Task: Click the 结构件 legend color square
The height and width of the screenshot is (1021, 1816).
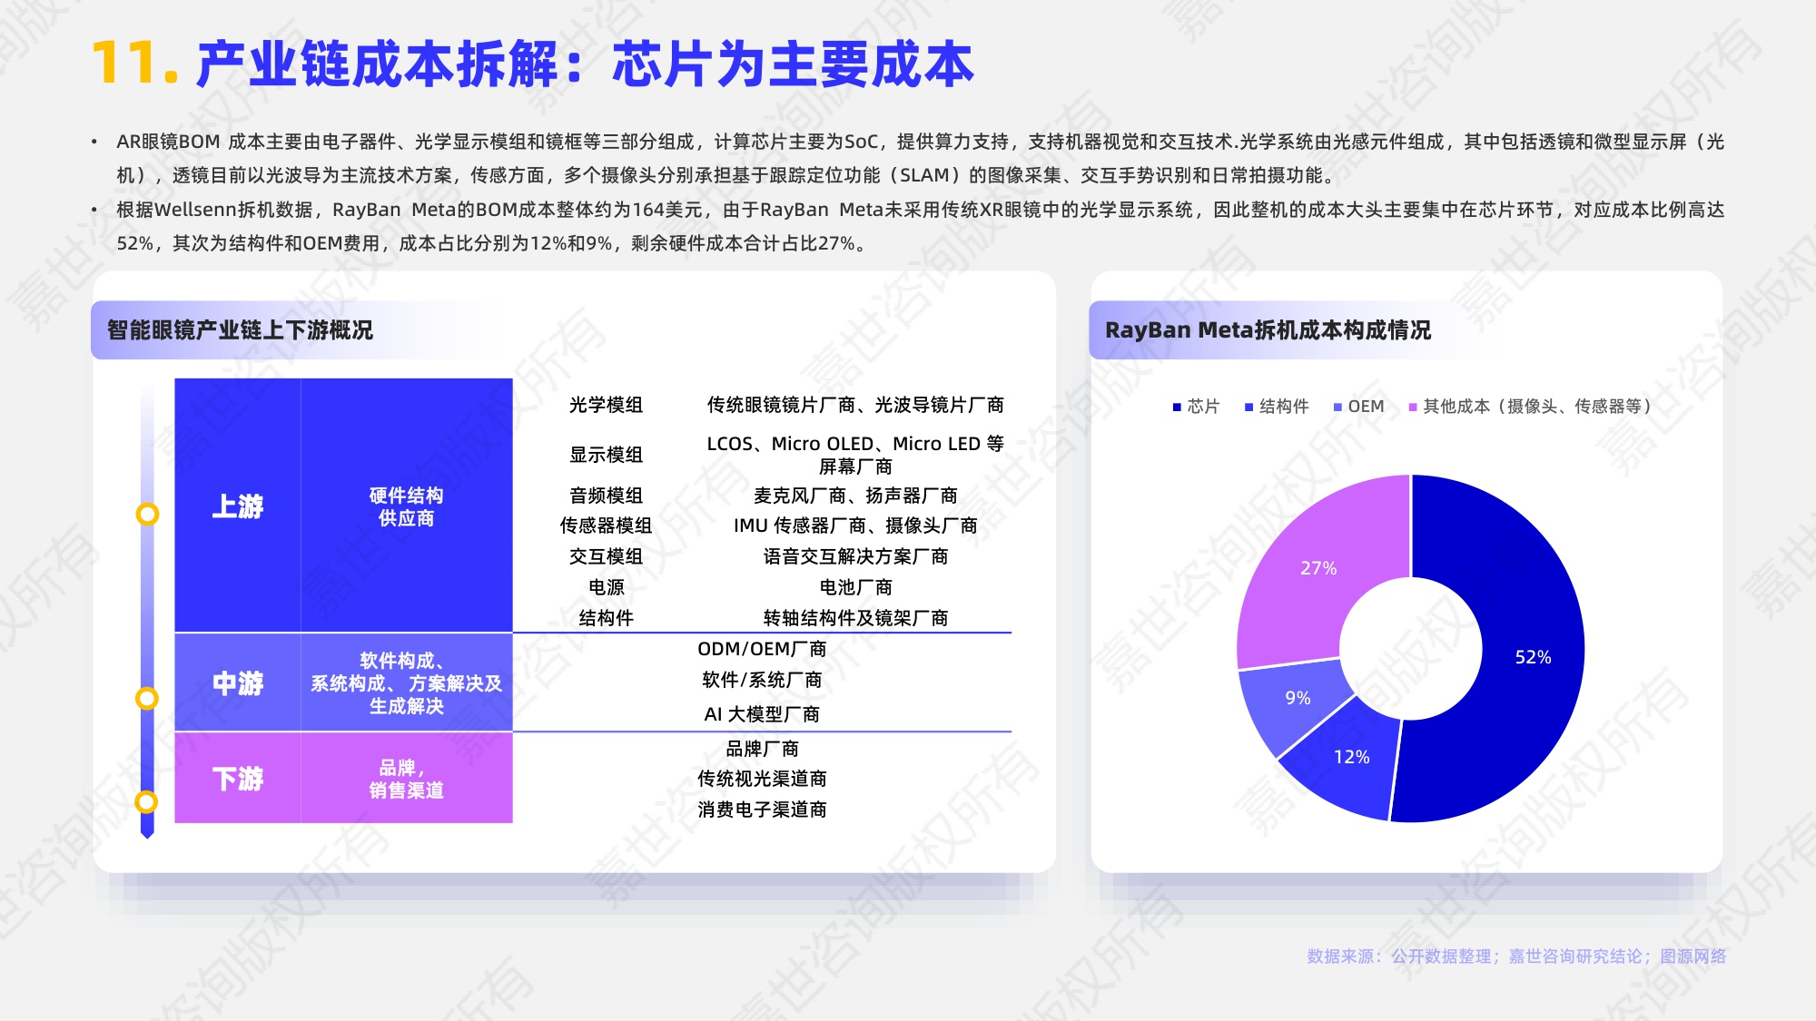Action: tap(1249, 407)
